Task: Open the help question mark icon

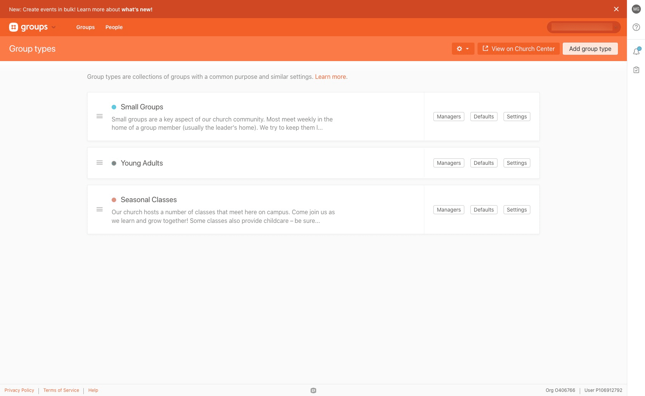Action: point(636,27)
